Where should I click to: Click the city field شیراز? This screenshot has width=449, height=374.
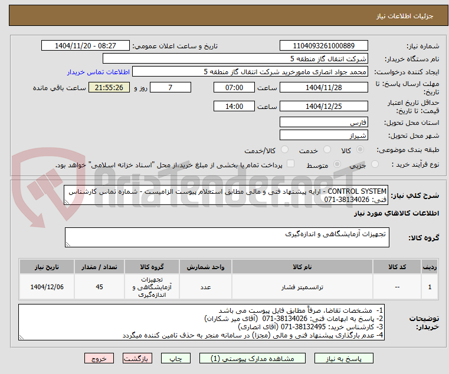[x=323, y=135]
